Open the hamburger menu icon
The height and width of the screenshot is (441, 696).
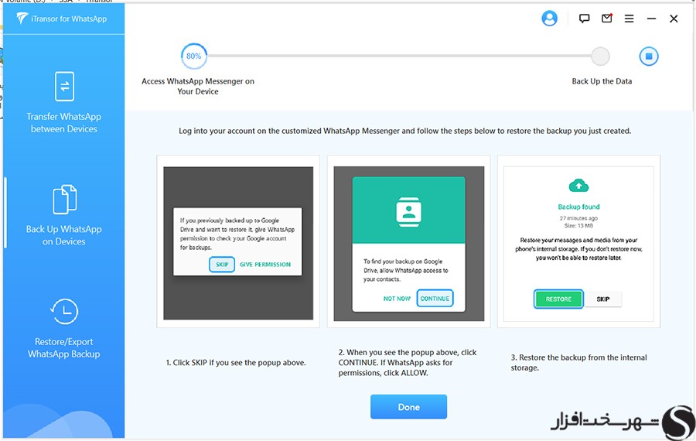(629, 19)
